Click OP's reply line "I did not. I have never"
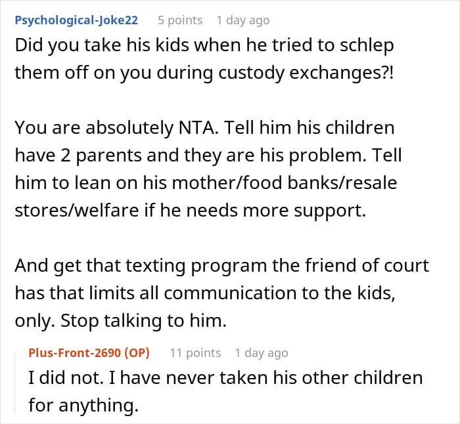This screenshot has height=424, width=460. (225, 377)
